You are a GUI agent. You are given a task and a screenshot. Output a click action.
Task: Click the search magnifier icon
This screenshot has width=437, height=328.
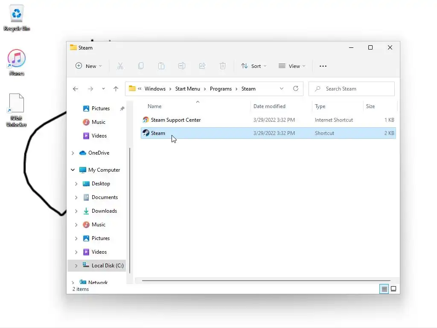(318, 89)
